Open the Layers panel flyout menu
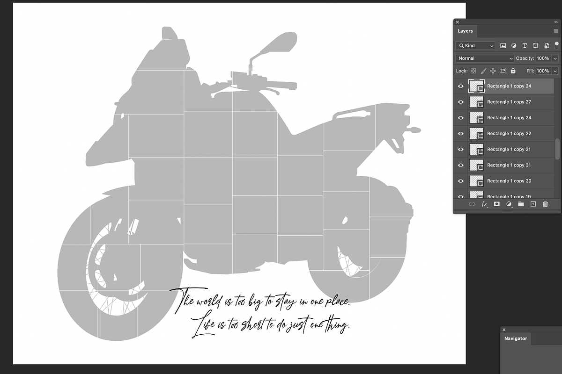The height and width of the screenshot is (374, 562). pyautogui.click(x=556, y=31)
